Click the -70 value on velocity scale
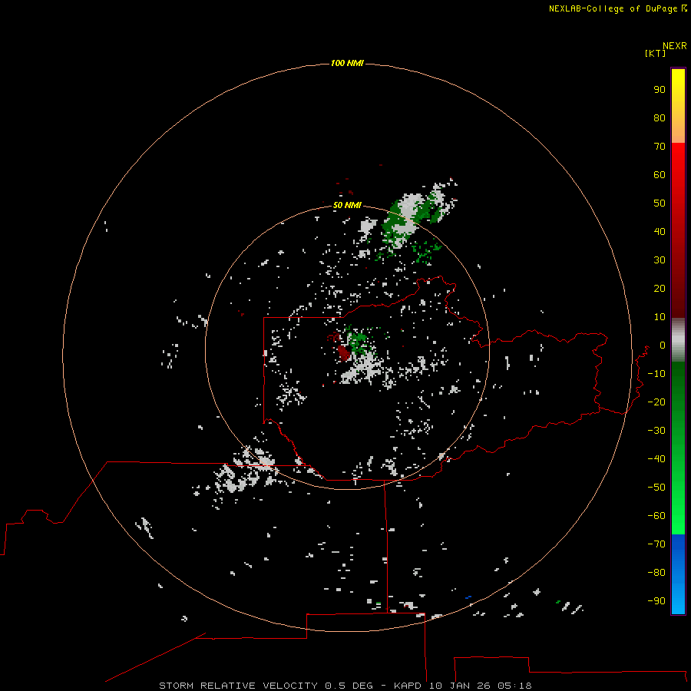This screenshot has width=691, height=691. [x=656, y=544]
